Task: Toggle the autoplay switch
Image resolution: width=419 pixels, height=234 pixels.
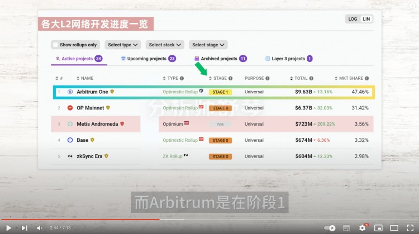Action: coord(331,228)
